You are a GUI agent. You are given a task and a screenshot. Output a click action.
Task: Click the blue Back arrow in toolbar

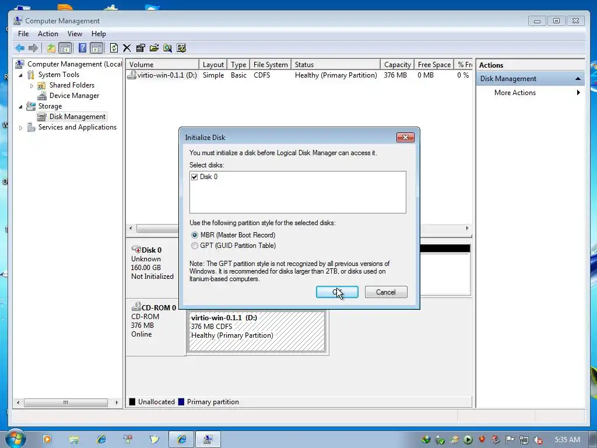click(20, 48)
